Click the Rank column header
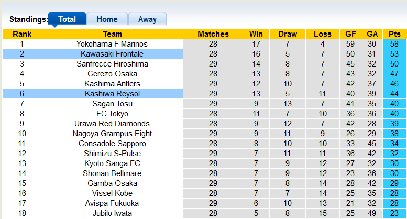This screenshot has width=407, height=219. pos(22,34)
